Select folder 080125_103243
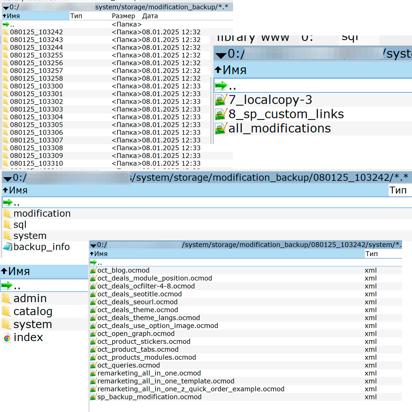The image size is (412, 412). click(37, 40)
